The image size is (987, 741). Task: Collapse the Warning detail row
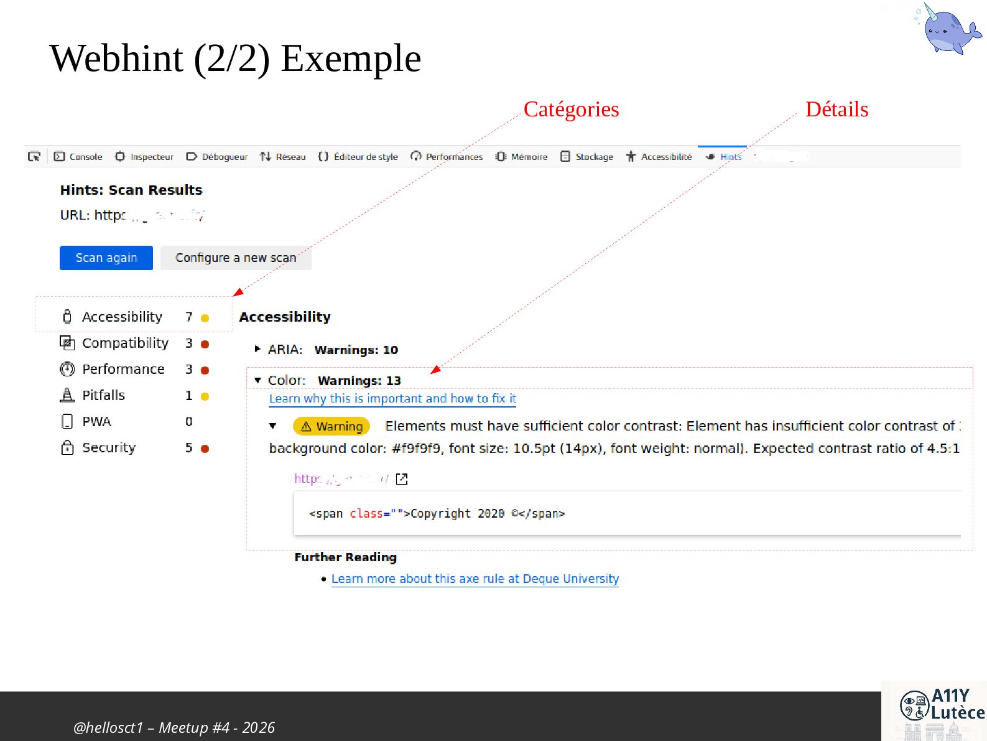pos(272,426)
